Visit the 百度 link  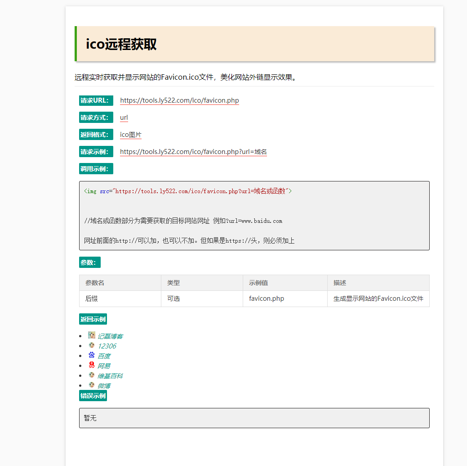pos(104,356)
